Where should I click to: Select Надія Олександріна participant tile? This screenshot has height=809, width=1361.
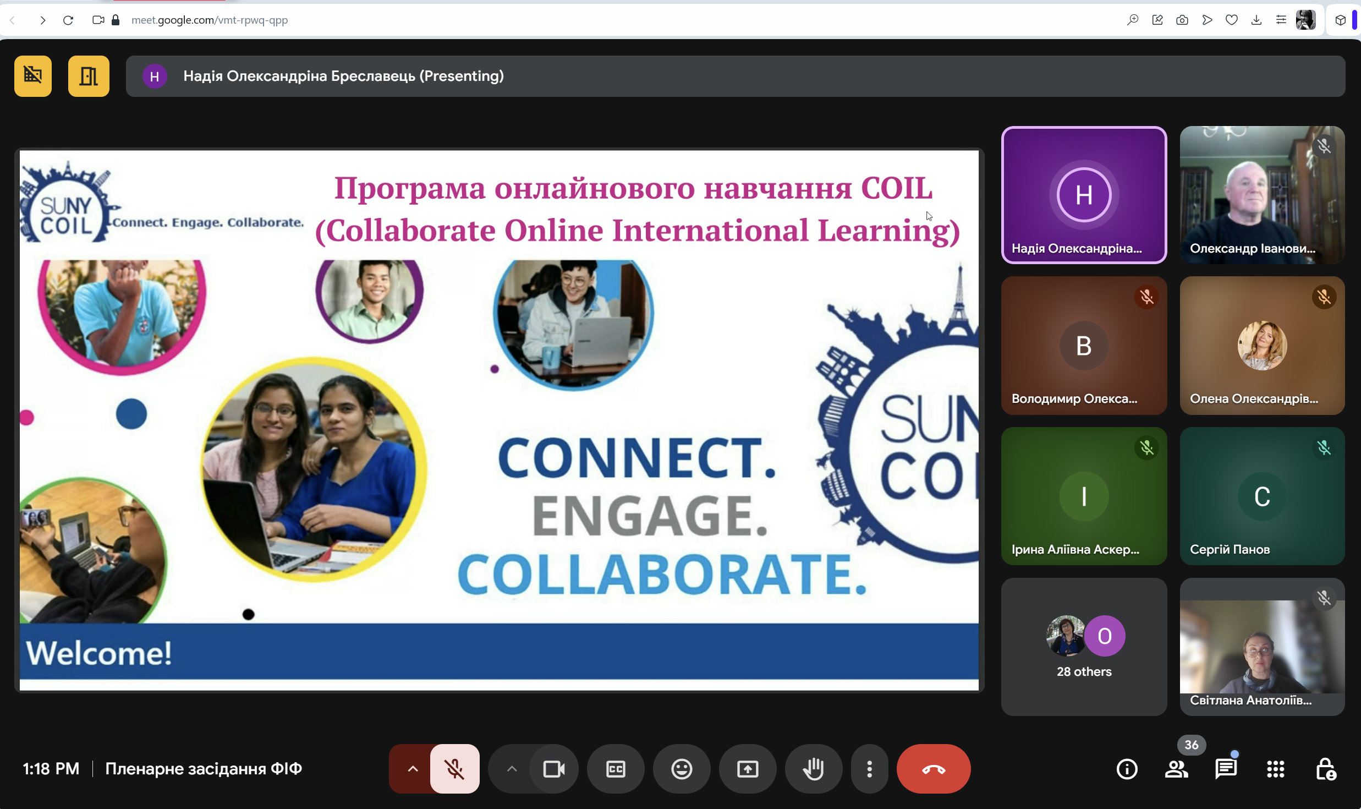pos(1084,195)
